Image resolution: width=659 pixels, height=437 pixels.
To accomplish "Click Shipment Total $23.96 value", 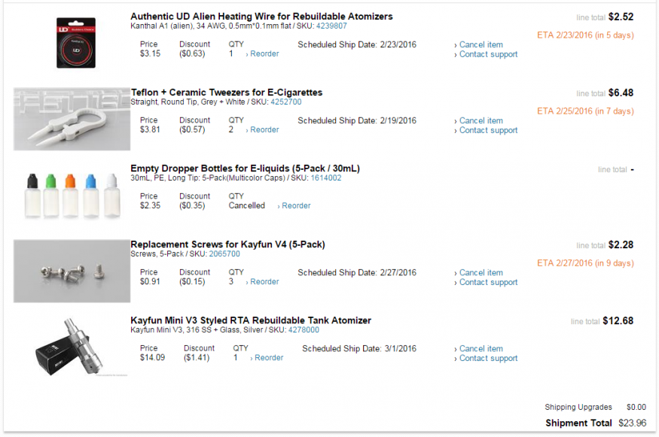I will pyautogui.click(x=632, y=423).
